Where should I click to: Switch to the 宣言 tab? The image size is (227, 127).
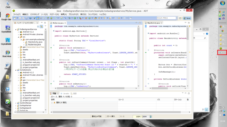pos(73,94)
